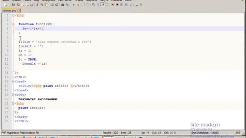The width and height of the screenshot is (246, 138).
Task: Click the New file toolbar icon
Action: coord(5,5)
